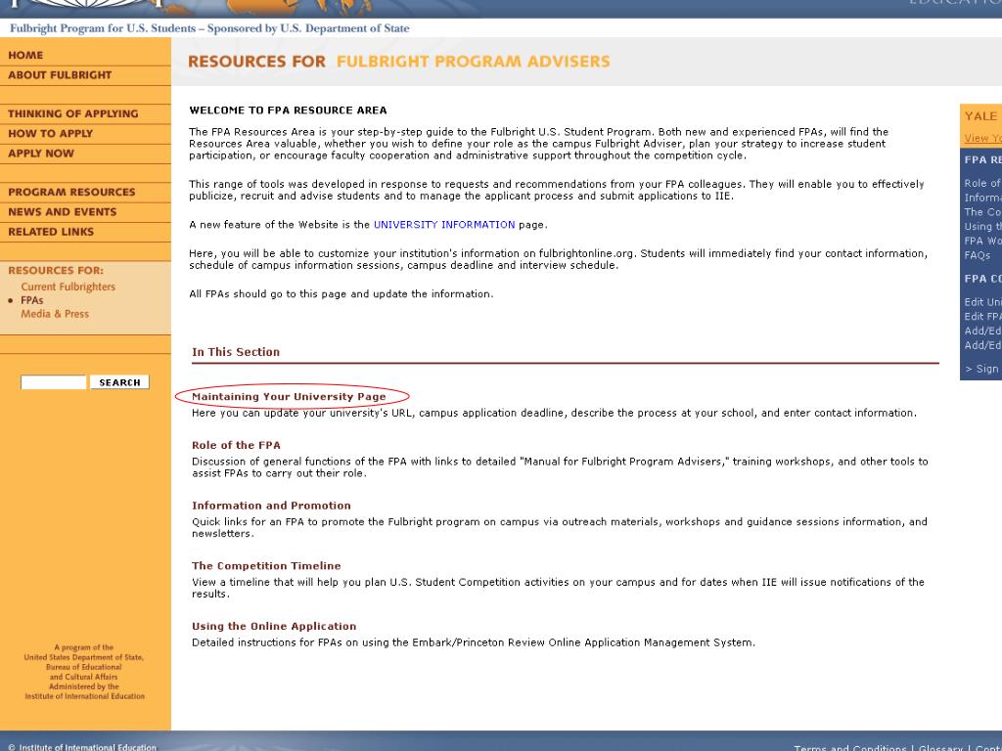
Task: Open The Competition Timeline link
Action: tap(266, 566)
